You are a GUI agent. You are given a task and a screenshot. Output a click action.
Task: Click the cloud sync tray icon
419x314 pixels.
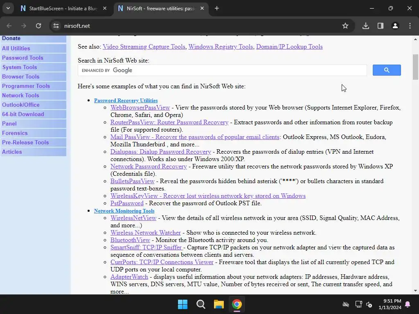[x=346, y=304]
